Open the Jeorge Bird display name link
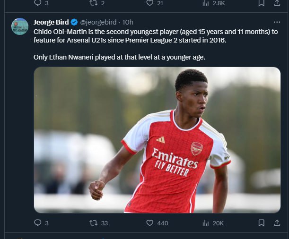 pos(51,22)
